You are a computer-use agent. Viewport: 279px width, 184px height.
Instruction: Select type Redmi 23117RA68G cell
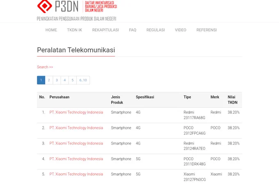194,115
